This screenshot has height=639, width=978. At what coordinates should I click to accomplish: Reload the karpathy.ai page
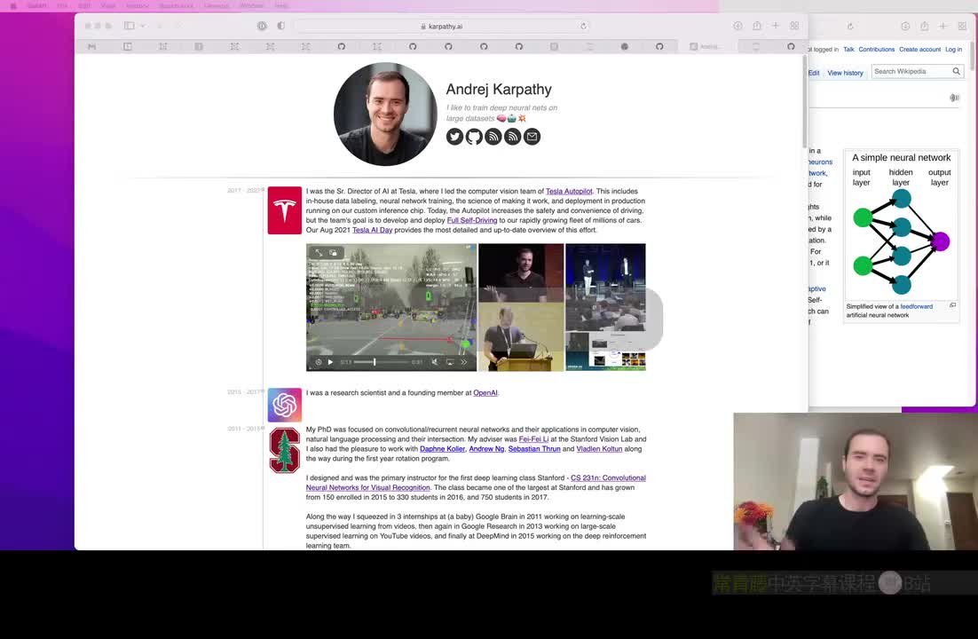(x=583, y=27)
